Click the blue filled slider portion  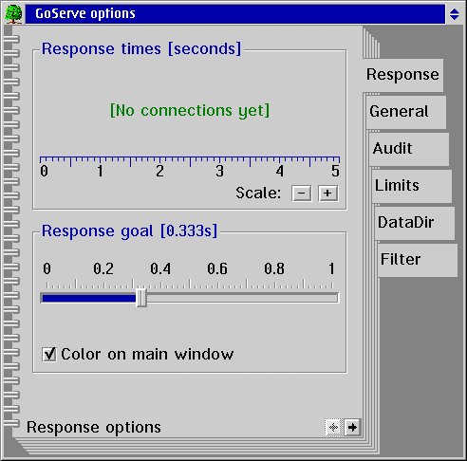(x=89, y=298)
